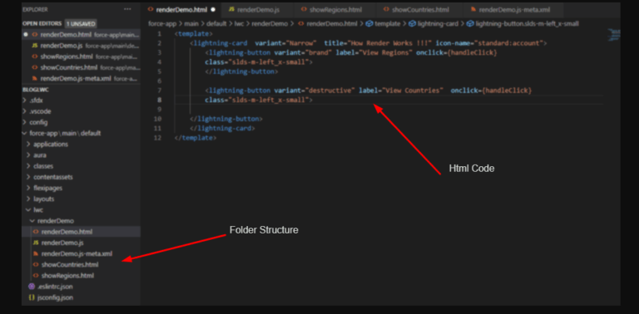Open renderDemo.html in Open Editors list
Image resolution: width=639 pixels, height=314 pixels.
(x=81, y=35)
